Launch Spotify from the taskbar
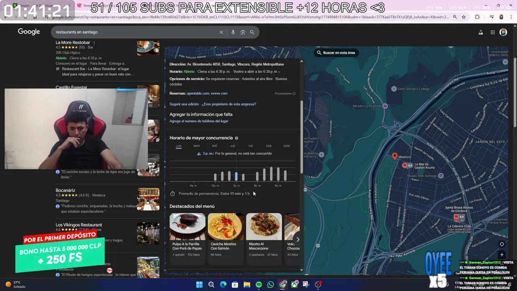Viewport: 517px width, 291px height. pos(258,285)
